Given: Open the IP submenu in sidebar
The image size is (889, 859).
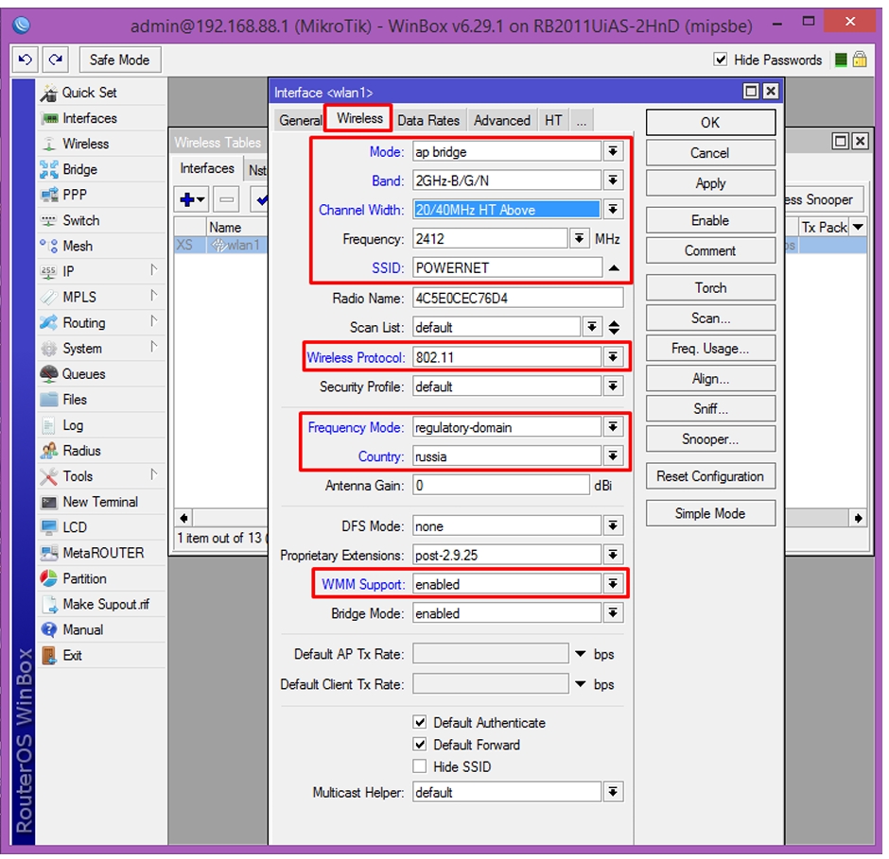Looking at the screenshot, I should tap(102, 271).
